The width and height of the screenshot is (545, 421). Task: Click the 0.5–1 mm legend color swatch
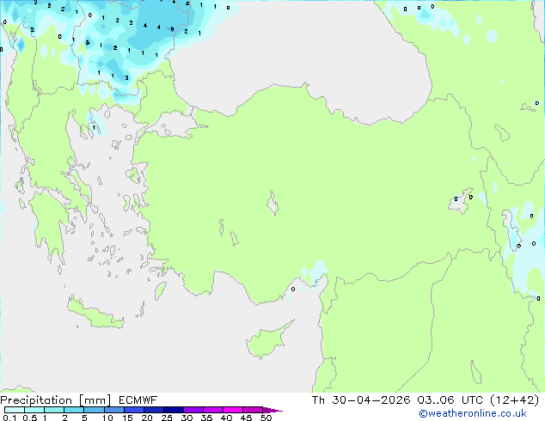point(34,410)
